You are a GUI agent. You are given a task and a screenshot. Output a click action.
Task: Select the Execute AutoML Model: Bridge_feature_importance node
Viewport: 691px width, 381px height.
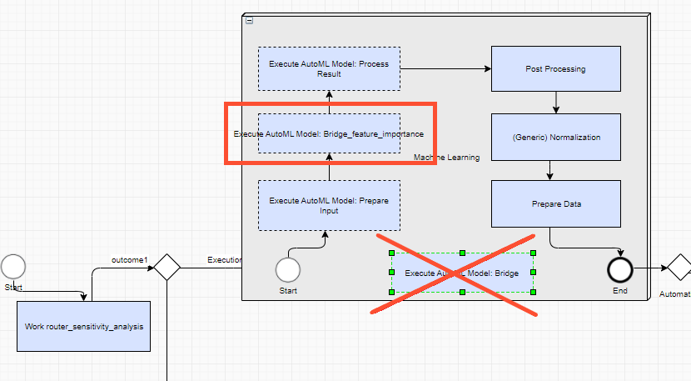(x=329, y=133)
